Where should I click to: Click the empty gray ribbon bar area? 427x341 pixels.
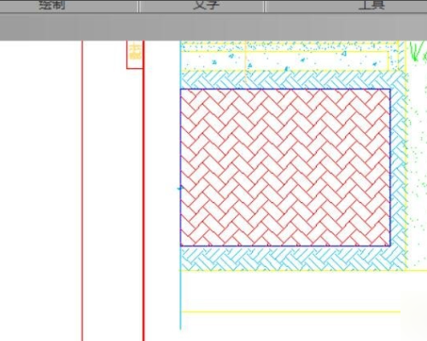point(213,26)
